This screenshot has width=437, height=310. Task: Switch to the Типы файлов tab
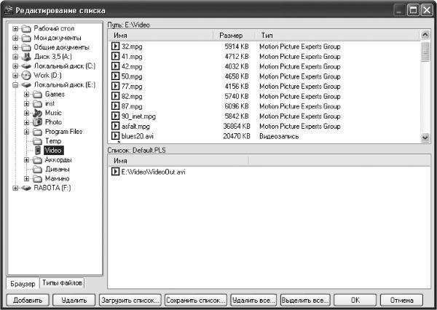[x=62, y=283]
